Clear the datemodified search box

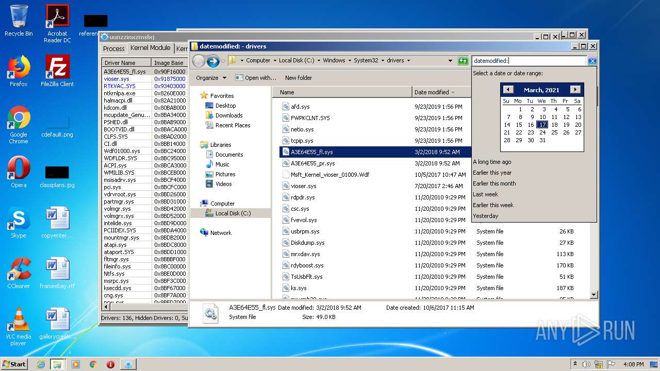pos(592,61)
